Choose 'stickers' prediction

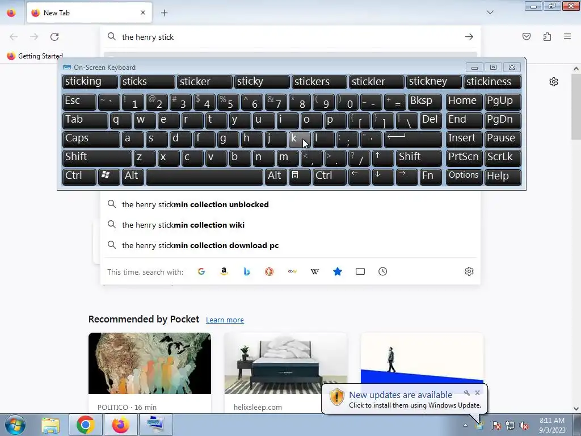click(x=319, y=82)
